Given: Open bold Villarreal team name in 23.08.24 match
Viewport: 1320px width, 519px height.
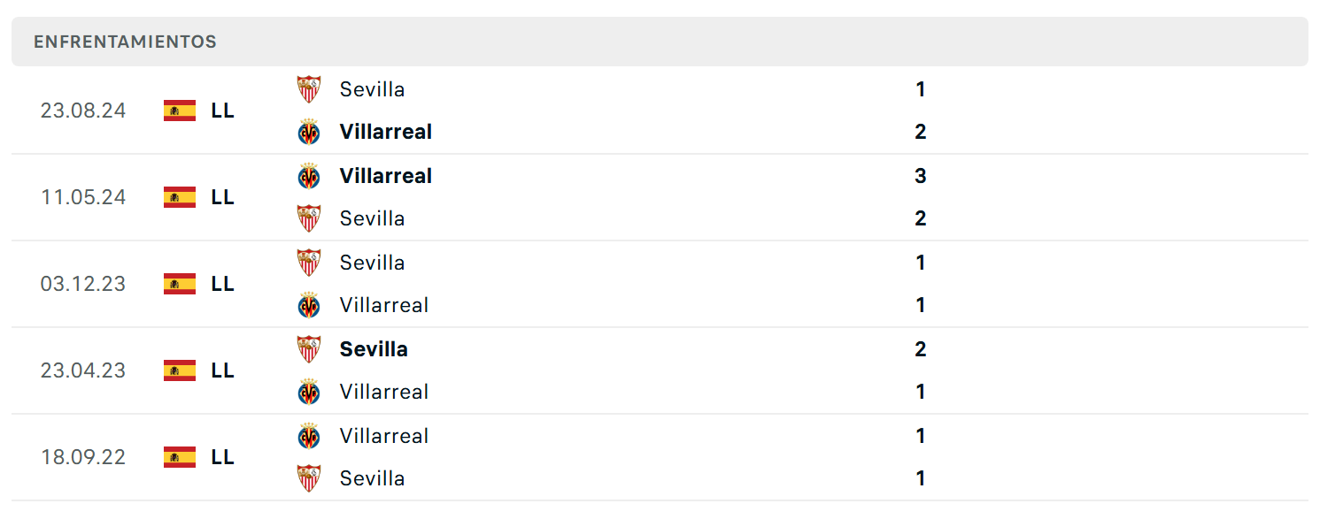Looking at the screenshot, I should [386, 132].
